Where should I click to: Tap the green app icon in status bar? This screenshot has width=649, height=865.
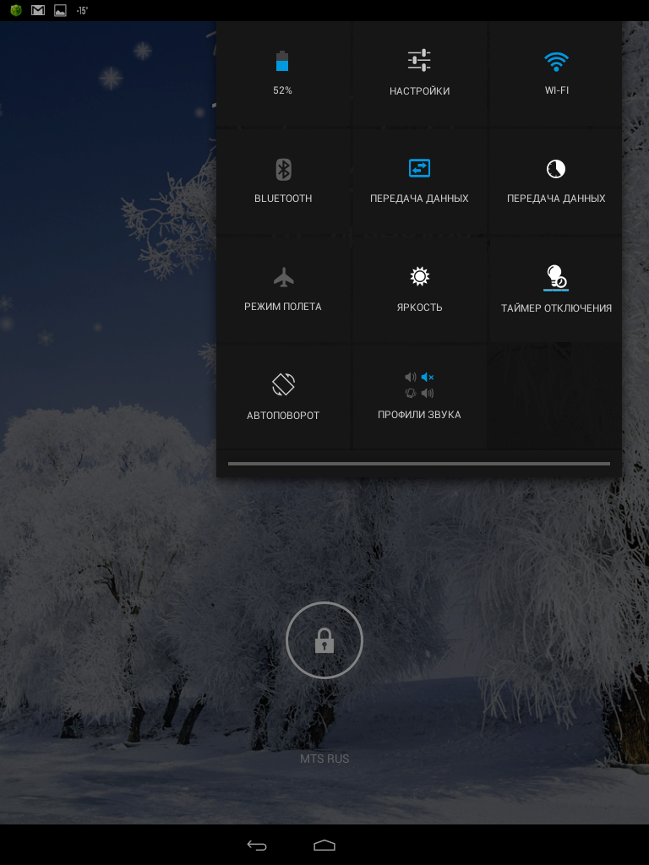16,10
